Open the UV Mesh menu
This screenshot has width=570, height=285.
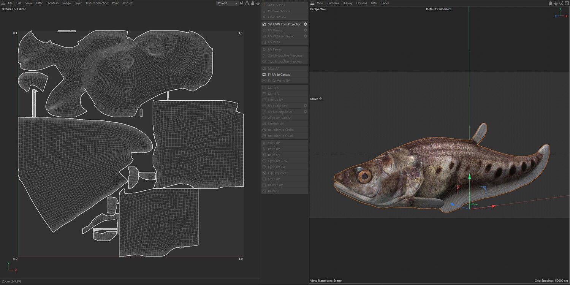pos(52,3)
